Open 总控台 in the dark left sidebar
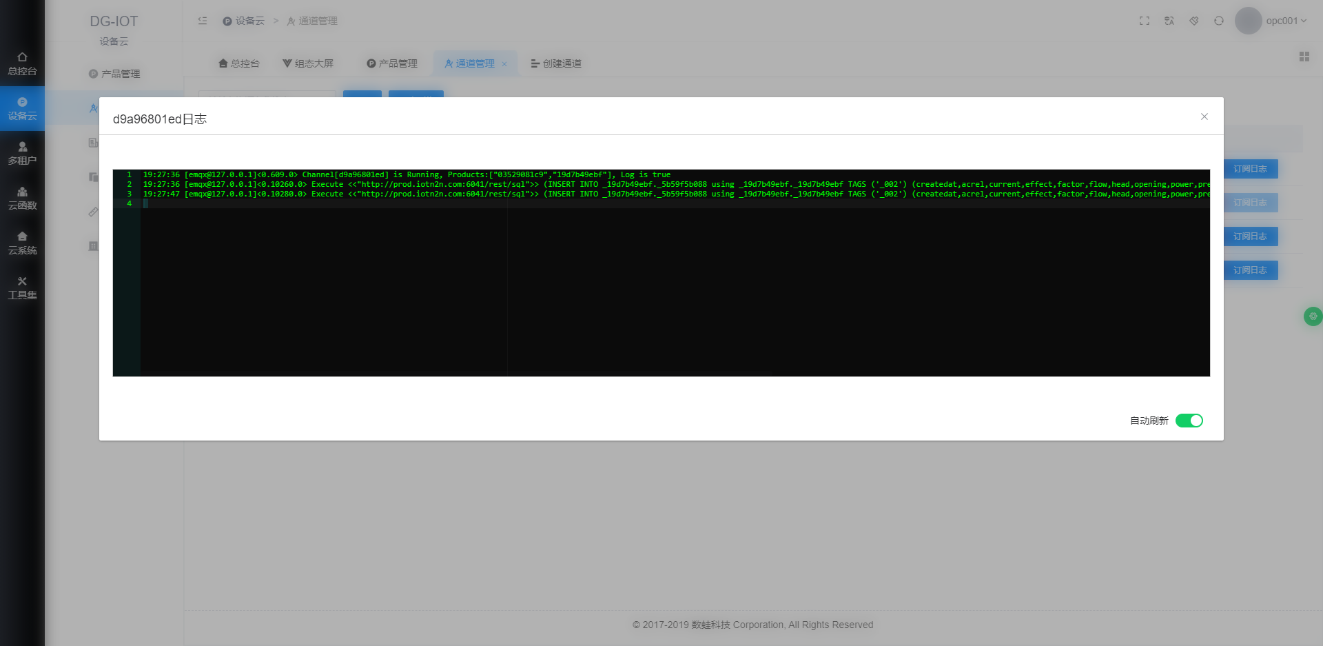 pyautogui.click(x=22, y=63)
